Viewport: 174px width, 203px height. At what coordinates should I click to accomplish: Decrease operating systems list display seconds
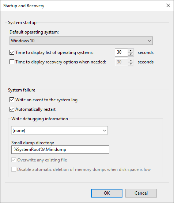[x=131, y=54]
